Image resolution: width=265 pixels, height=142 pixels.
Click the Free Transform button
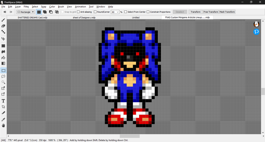pyautogui.click(x=211, y=12)
